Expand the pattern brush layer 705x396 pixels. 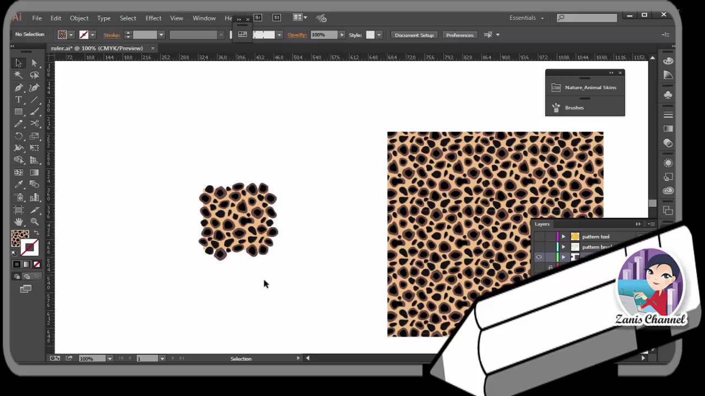click(563, 247)
